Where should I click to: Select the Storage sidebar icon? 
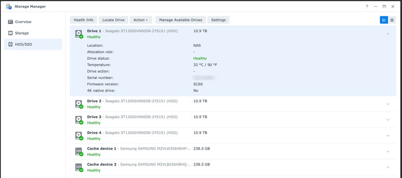tap(10, 33)
